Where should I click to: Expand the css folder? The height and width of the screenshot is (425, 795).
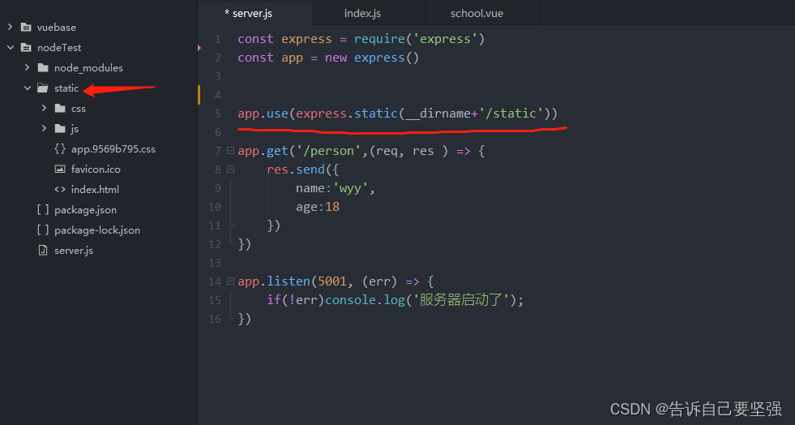44,108
